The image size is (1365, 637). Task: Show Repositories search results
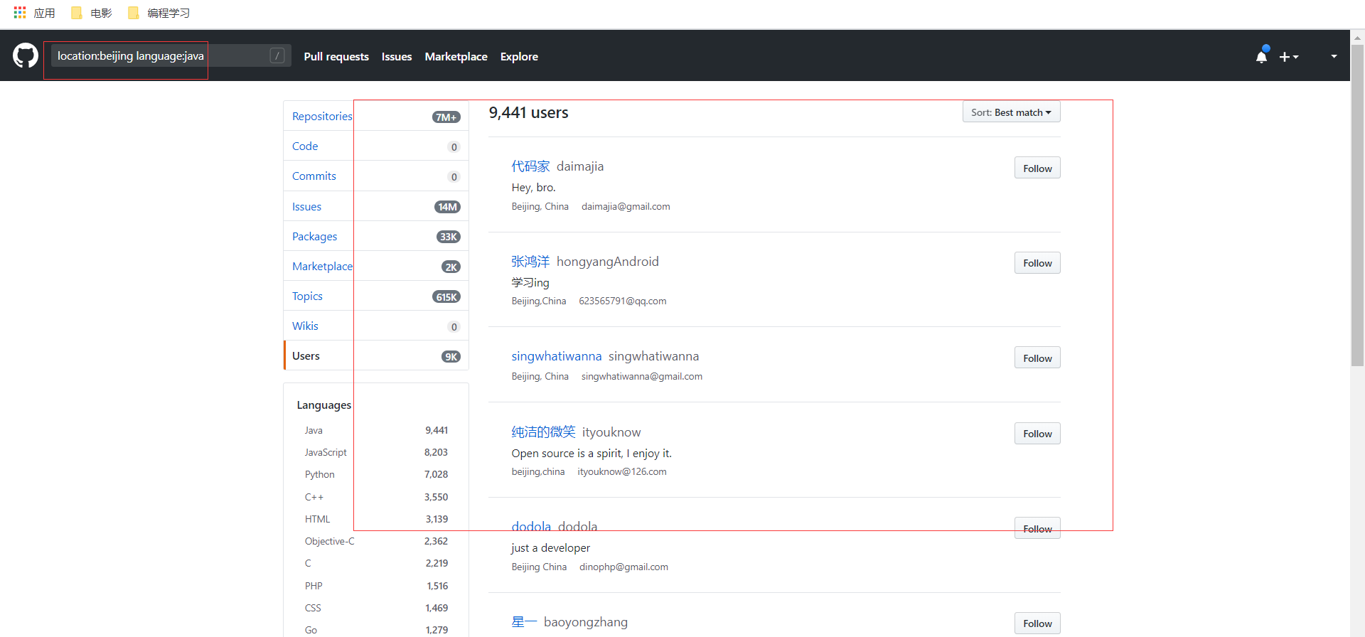[x=376, y=117]
